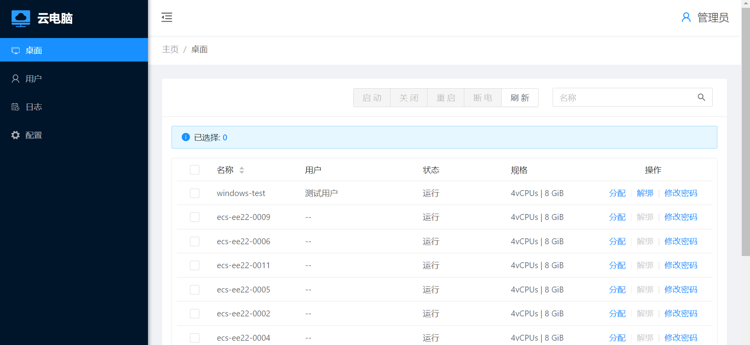Open the 桌面 sidebar menu item
The image size is (750, 345).
pyautogui.click(x=74, y=50)
